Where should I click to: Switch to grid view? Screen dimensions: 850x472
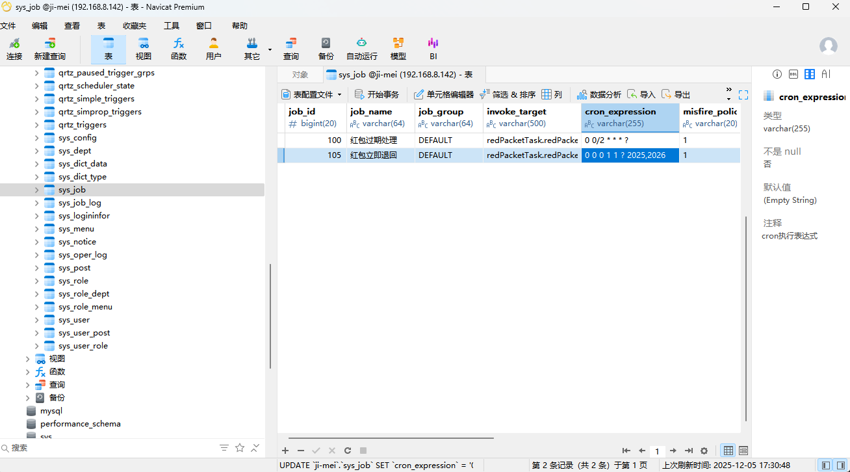pyautogui.click(x=728, y=451)
